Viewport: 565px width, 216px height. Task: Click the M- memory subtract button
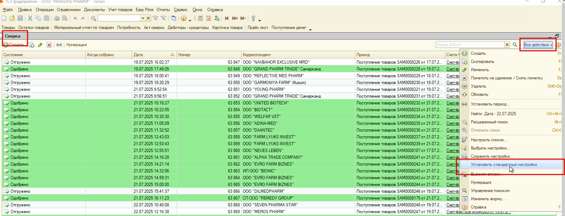tap(243, 18)
